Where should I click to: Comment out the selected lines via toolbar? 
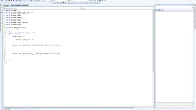(69, 3)
